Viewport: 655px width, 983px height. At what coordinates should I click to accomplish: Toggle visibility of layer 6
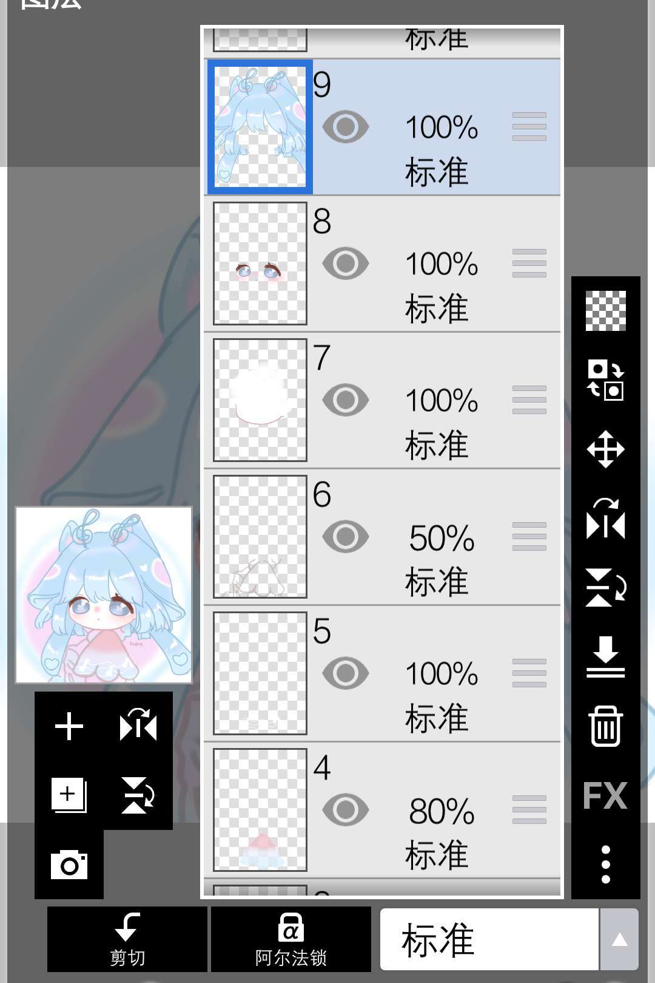[346, 537]
